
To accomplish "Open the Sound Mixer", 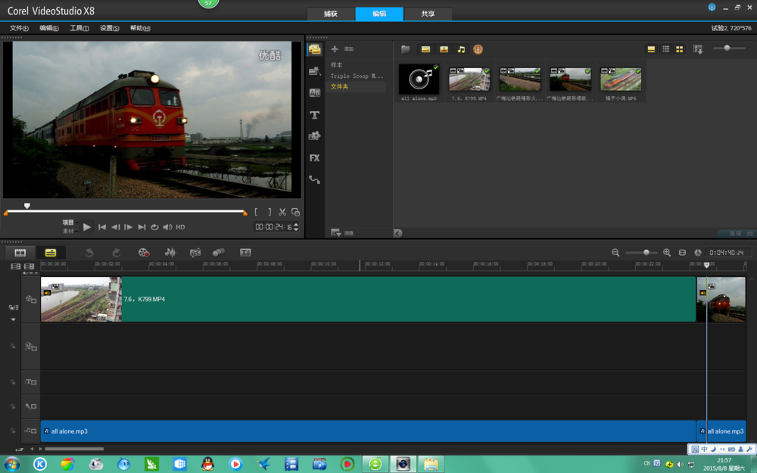I will tap(170, 253).
